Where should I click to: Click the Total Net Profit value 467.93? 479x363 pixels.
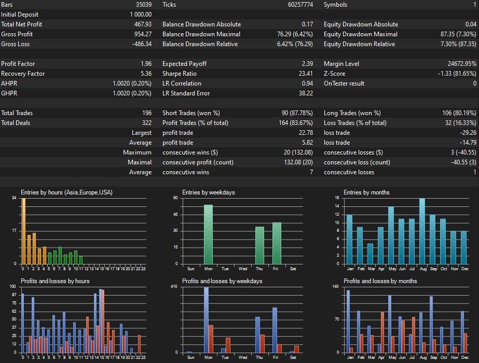tap(143, 24)
